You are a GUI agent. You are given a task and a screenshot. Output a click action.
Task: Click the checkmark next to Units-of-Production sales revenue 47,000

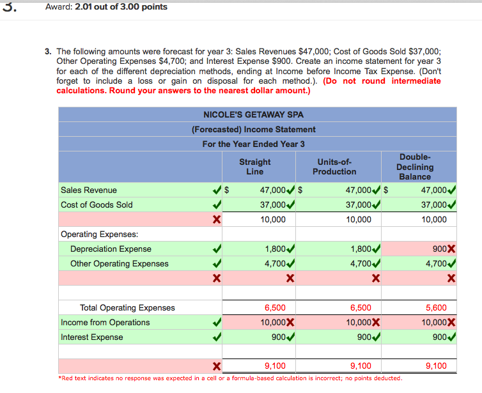pos(376,190)
